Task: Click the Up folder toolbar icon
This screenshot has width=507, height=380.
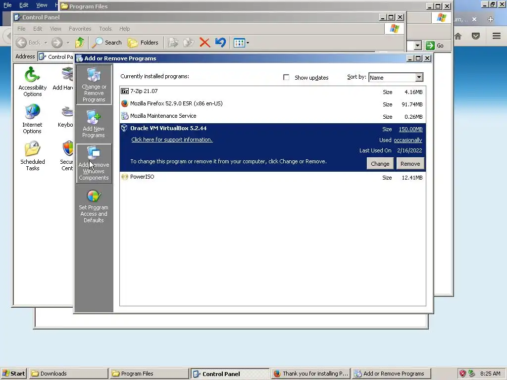Action: tap(80, 43)
